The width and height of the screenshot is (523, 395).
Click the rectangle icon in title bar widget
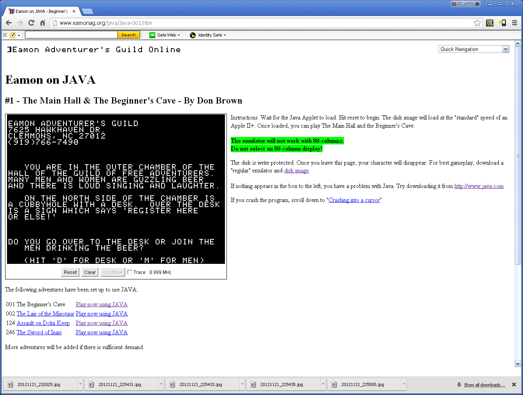(470, 4)
